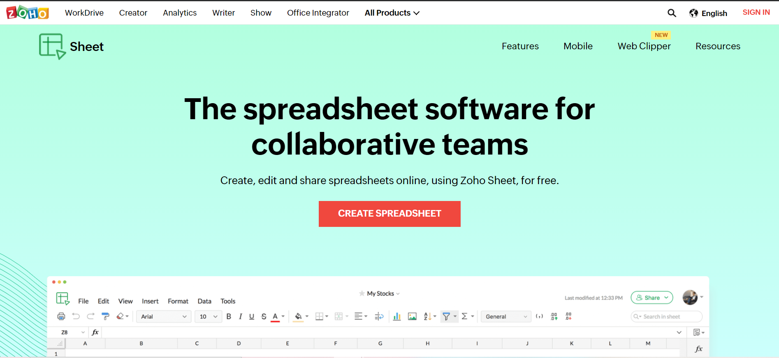The image size is (779, 358).
Task: Click the Share button
Action: click(652, 298)
